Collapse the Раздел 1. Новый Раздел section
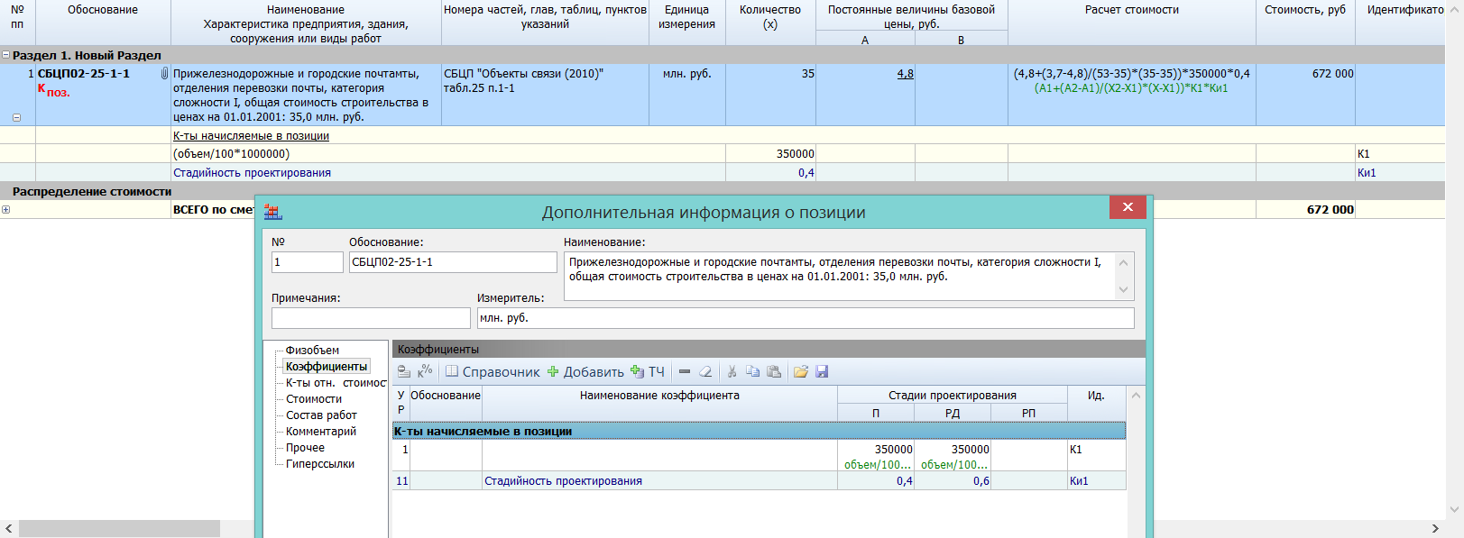Image resolution: width=1464 pixels, height=538 pixels. tap(6, 55)
